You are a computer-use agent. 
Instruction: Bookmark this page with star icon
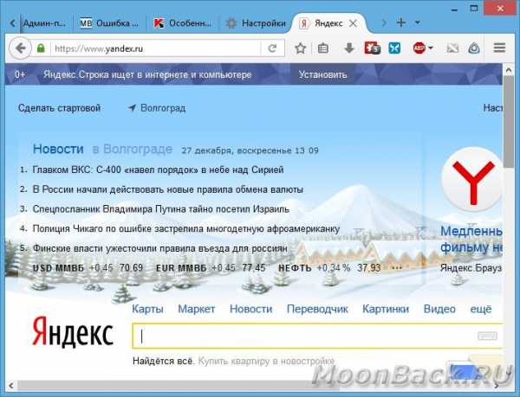pyautogui.click(x=301, y=48)
